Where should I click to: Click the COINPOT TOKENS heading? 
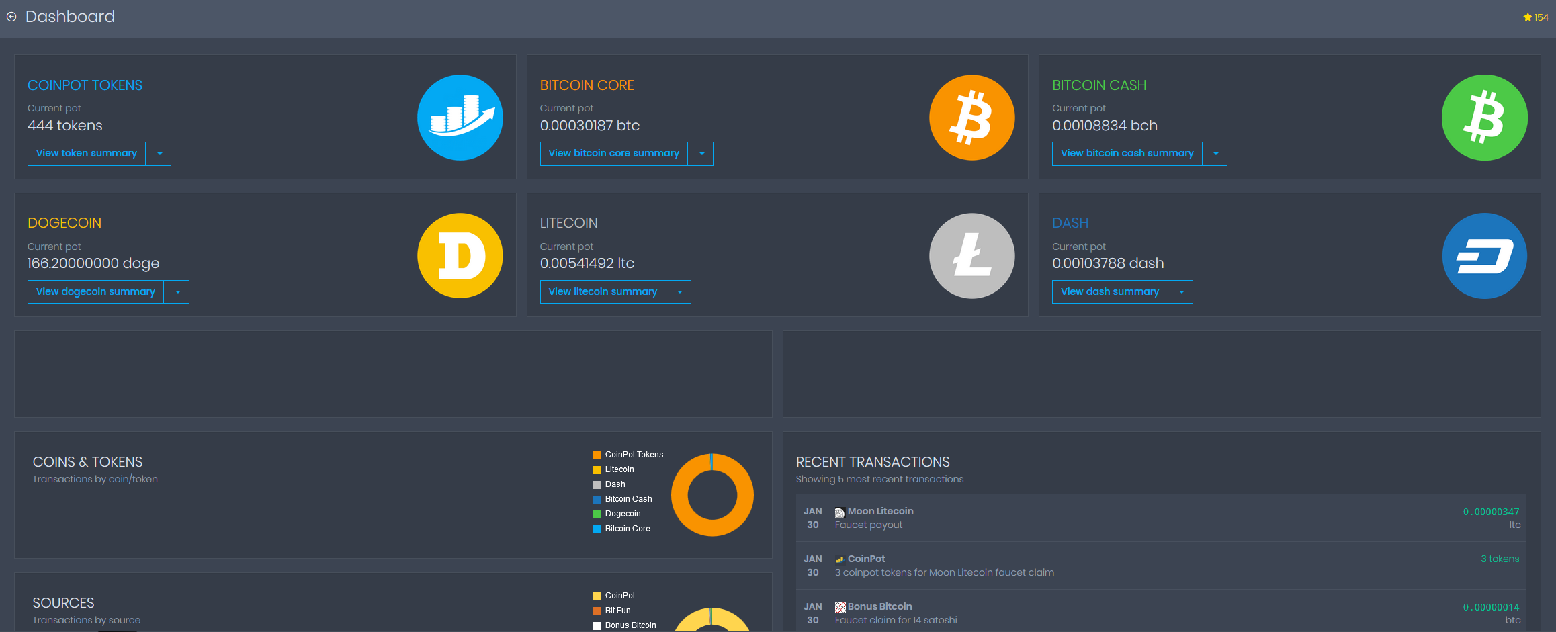coord(85,85)
